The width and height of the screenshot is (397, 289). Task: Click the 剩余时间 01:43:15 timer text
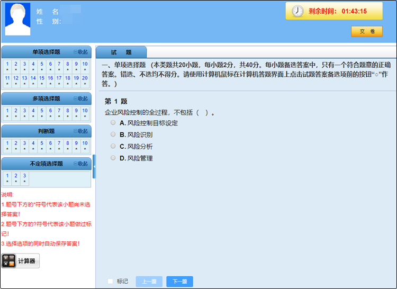point(338,11)
